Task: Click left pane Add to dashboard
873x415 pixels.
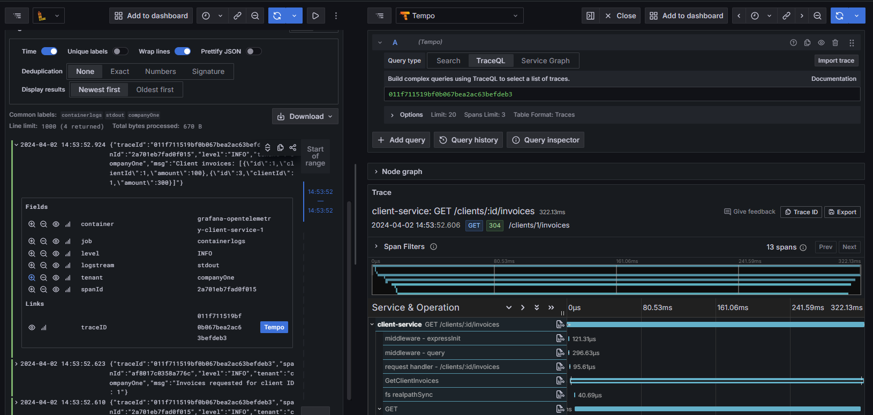Action: click(x=151, y=16)
